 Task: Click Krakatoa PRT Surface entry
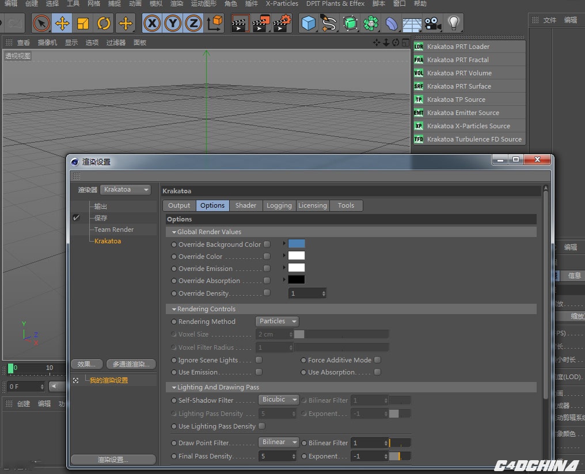point(469,86)
